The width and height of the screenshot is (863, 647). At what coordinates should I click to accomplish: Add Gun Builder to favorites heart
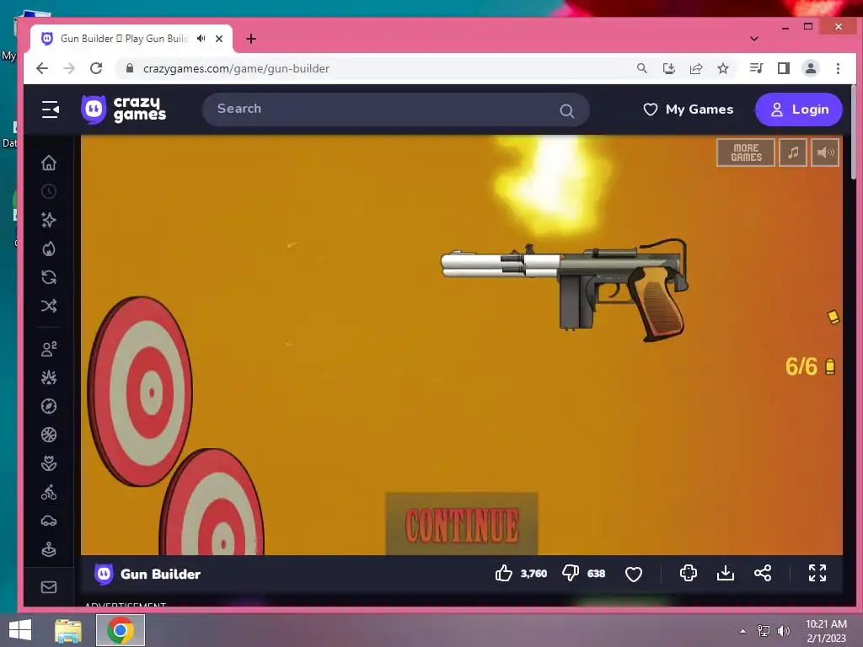coord(634,574)
